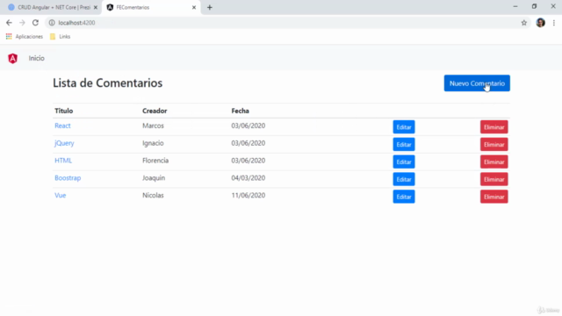562x316 pixels.
Task: Edit the jQuery comment
Action: [x=404, y=144]
